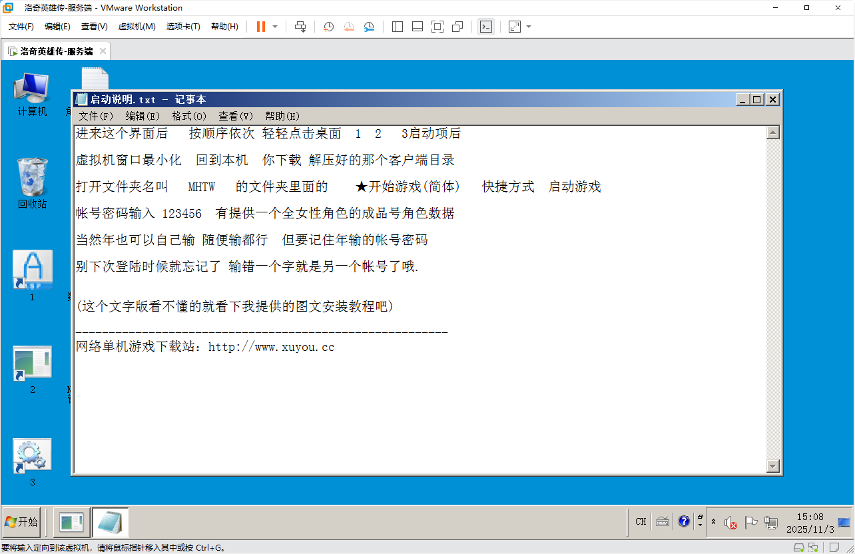Revert to the previous snapshot icon
This screenshot has width=855, height=554.
(349, 27)
